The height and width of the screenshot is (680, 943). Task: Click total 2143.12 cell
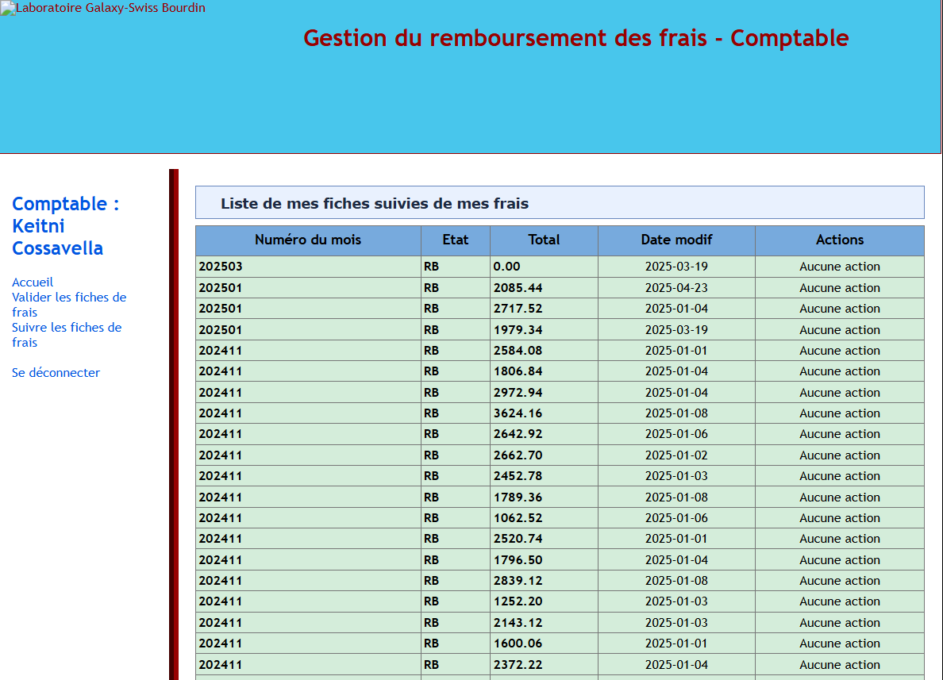[545, 622]
